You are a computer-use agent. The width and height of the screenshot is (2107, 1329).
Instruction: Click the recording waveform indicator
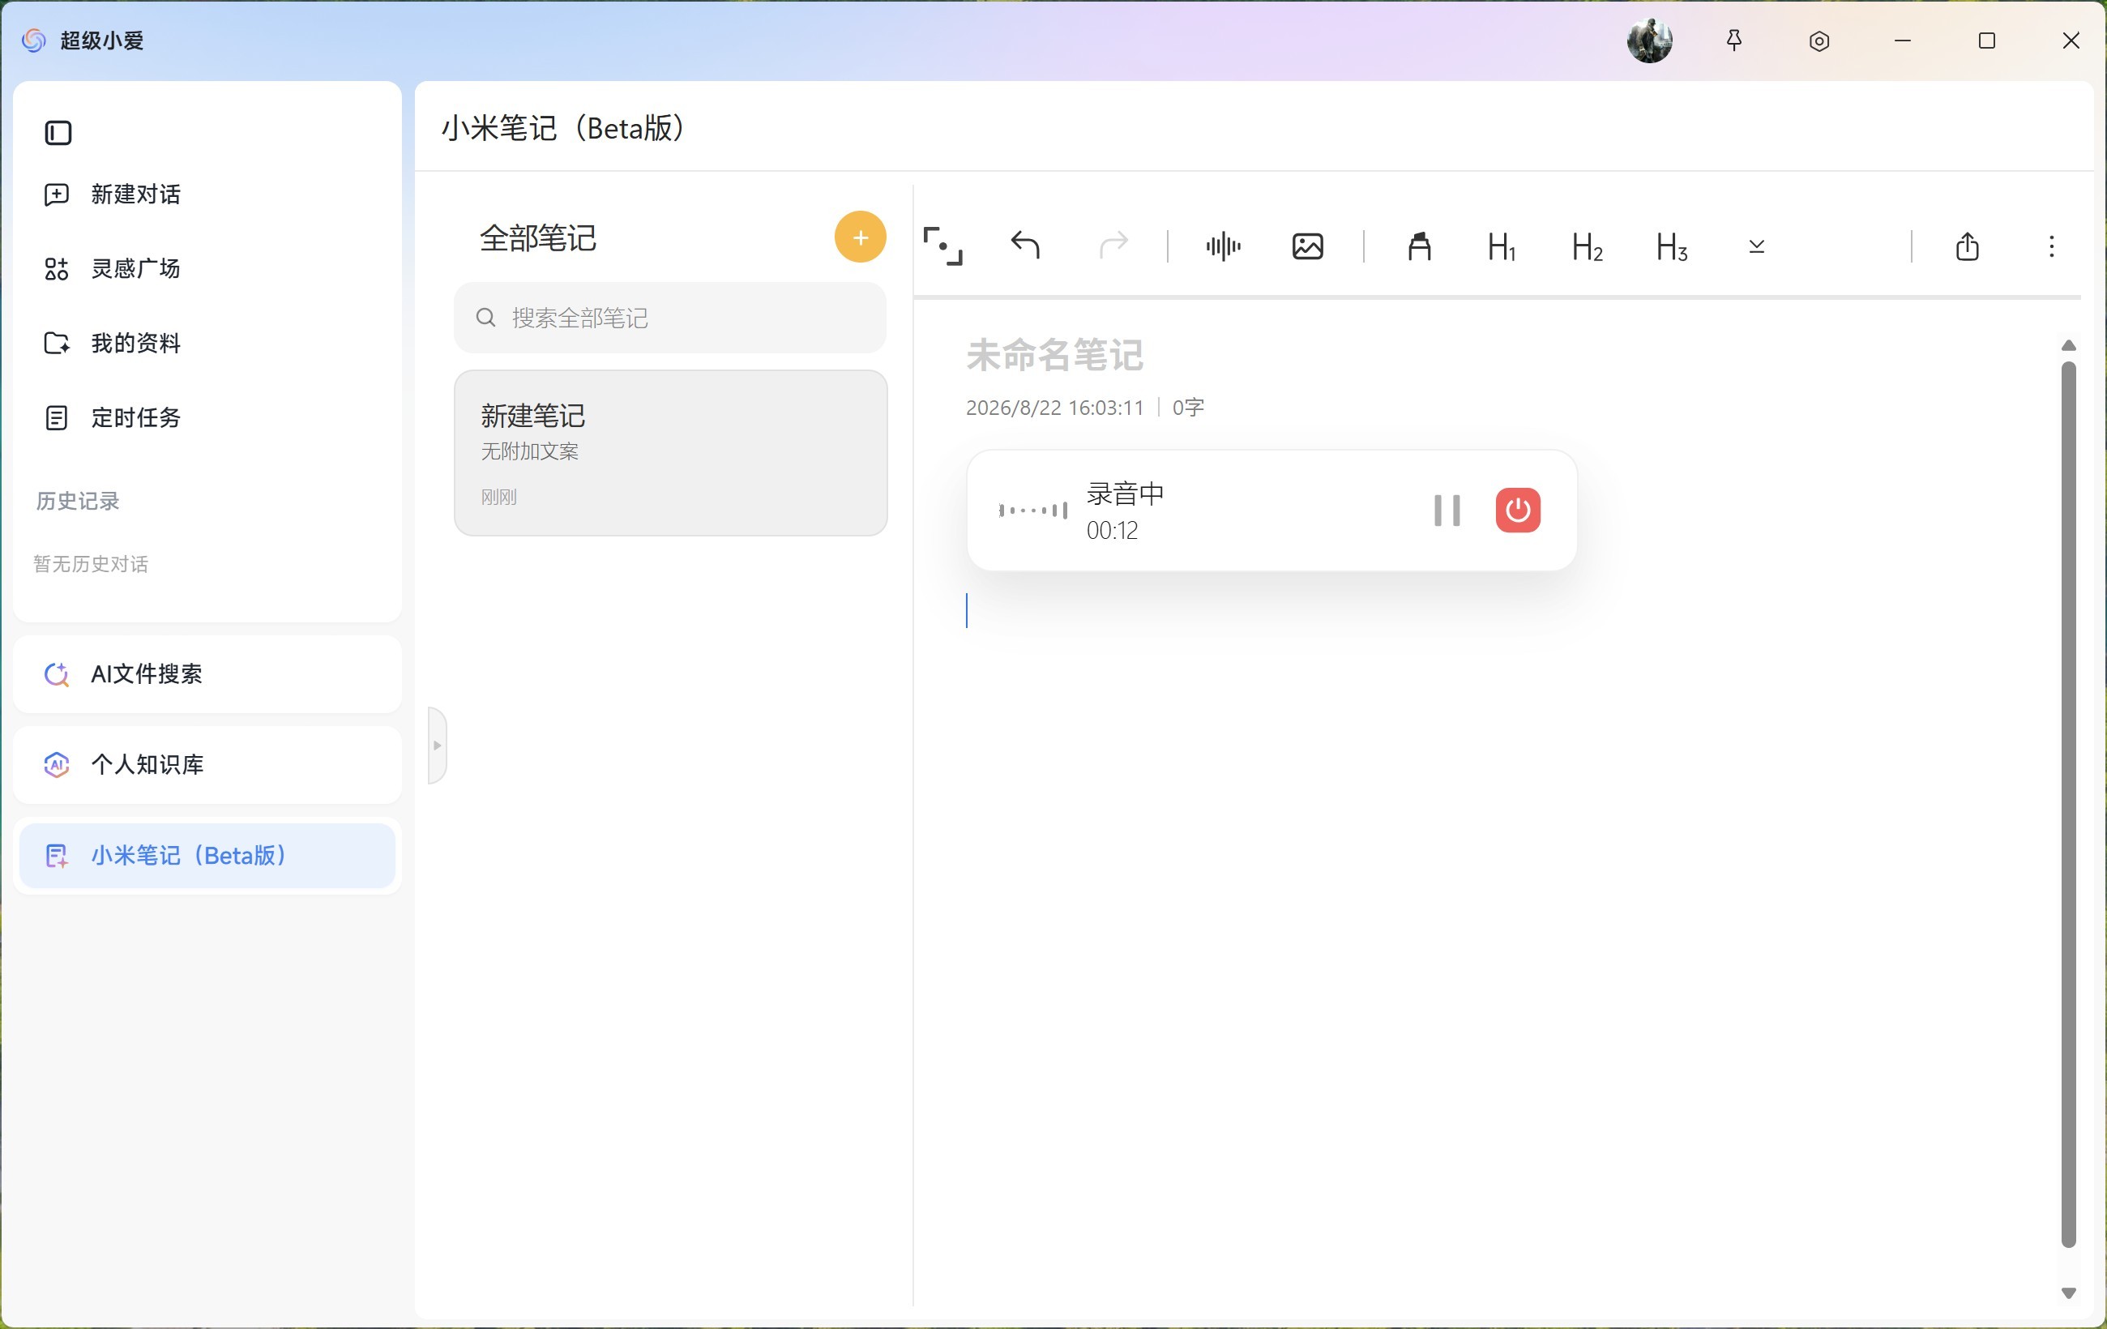coord(1032,510)
